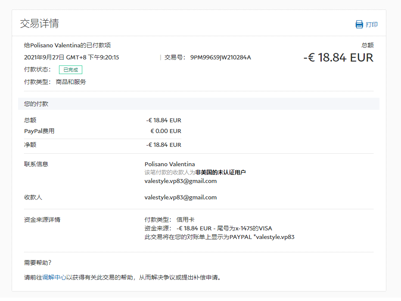This screenshot has height=301, width=401.
Task: Click the email address in 收款人 row
Action: coord(180,197)
